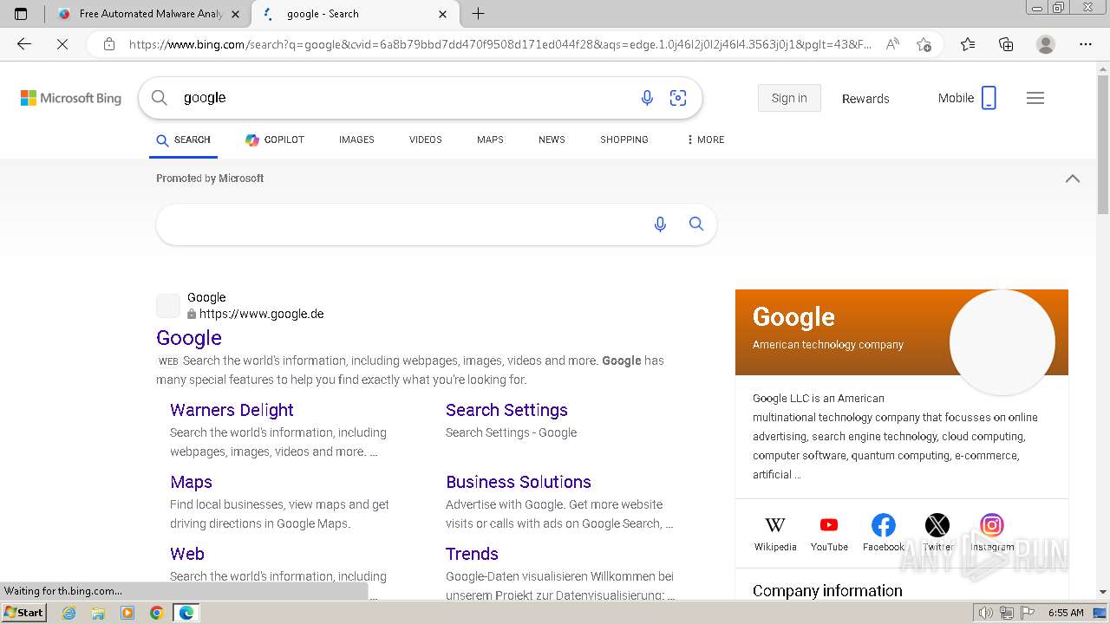Close the google - Search tab

[x=443, y=14]
